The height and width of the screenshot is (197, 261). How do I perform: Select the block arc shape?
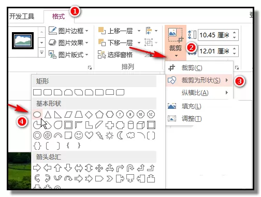58,135
